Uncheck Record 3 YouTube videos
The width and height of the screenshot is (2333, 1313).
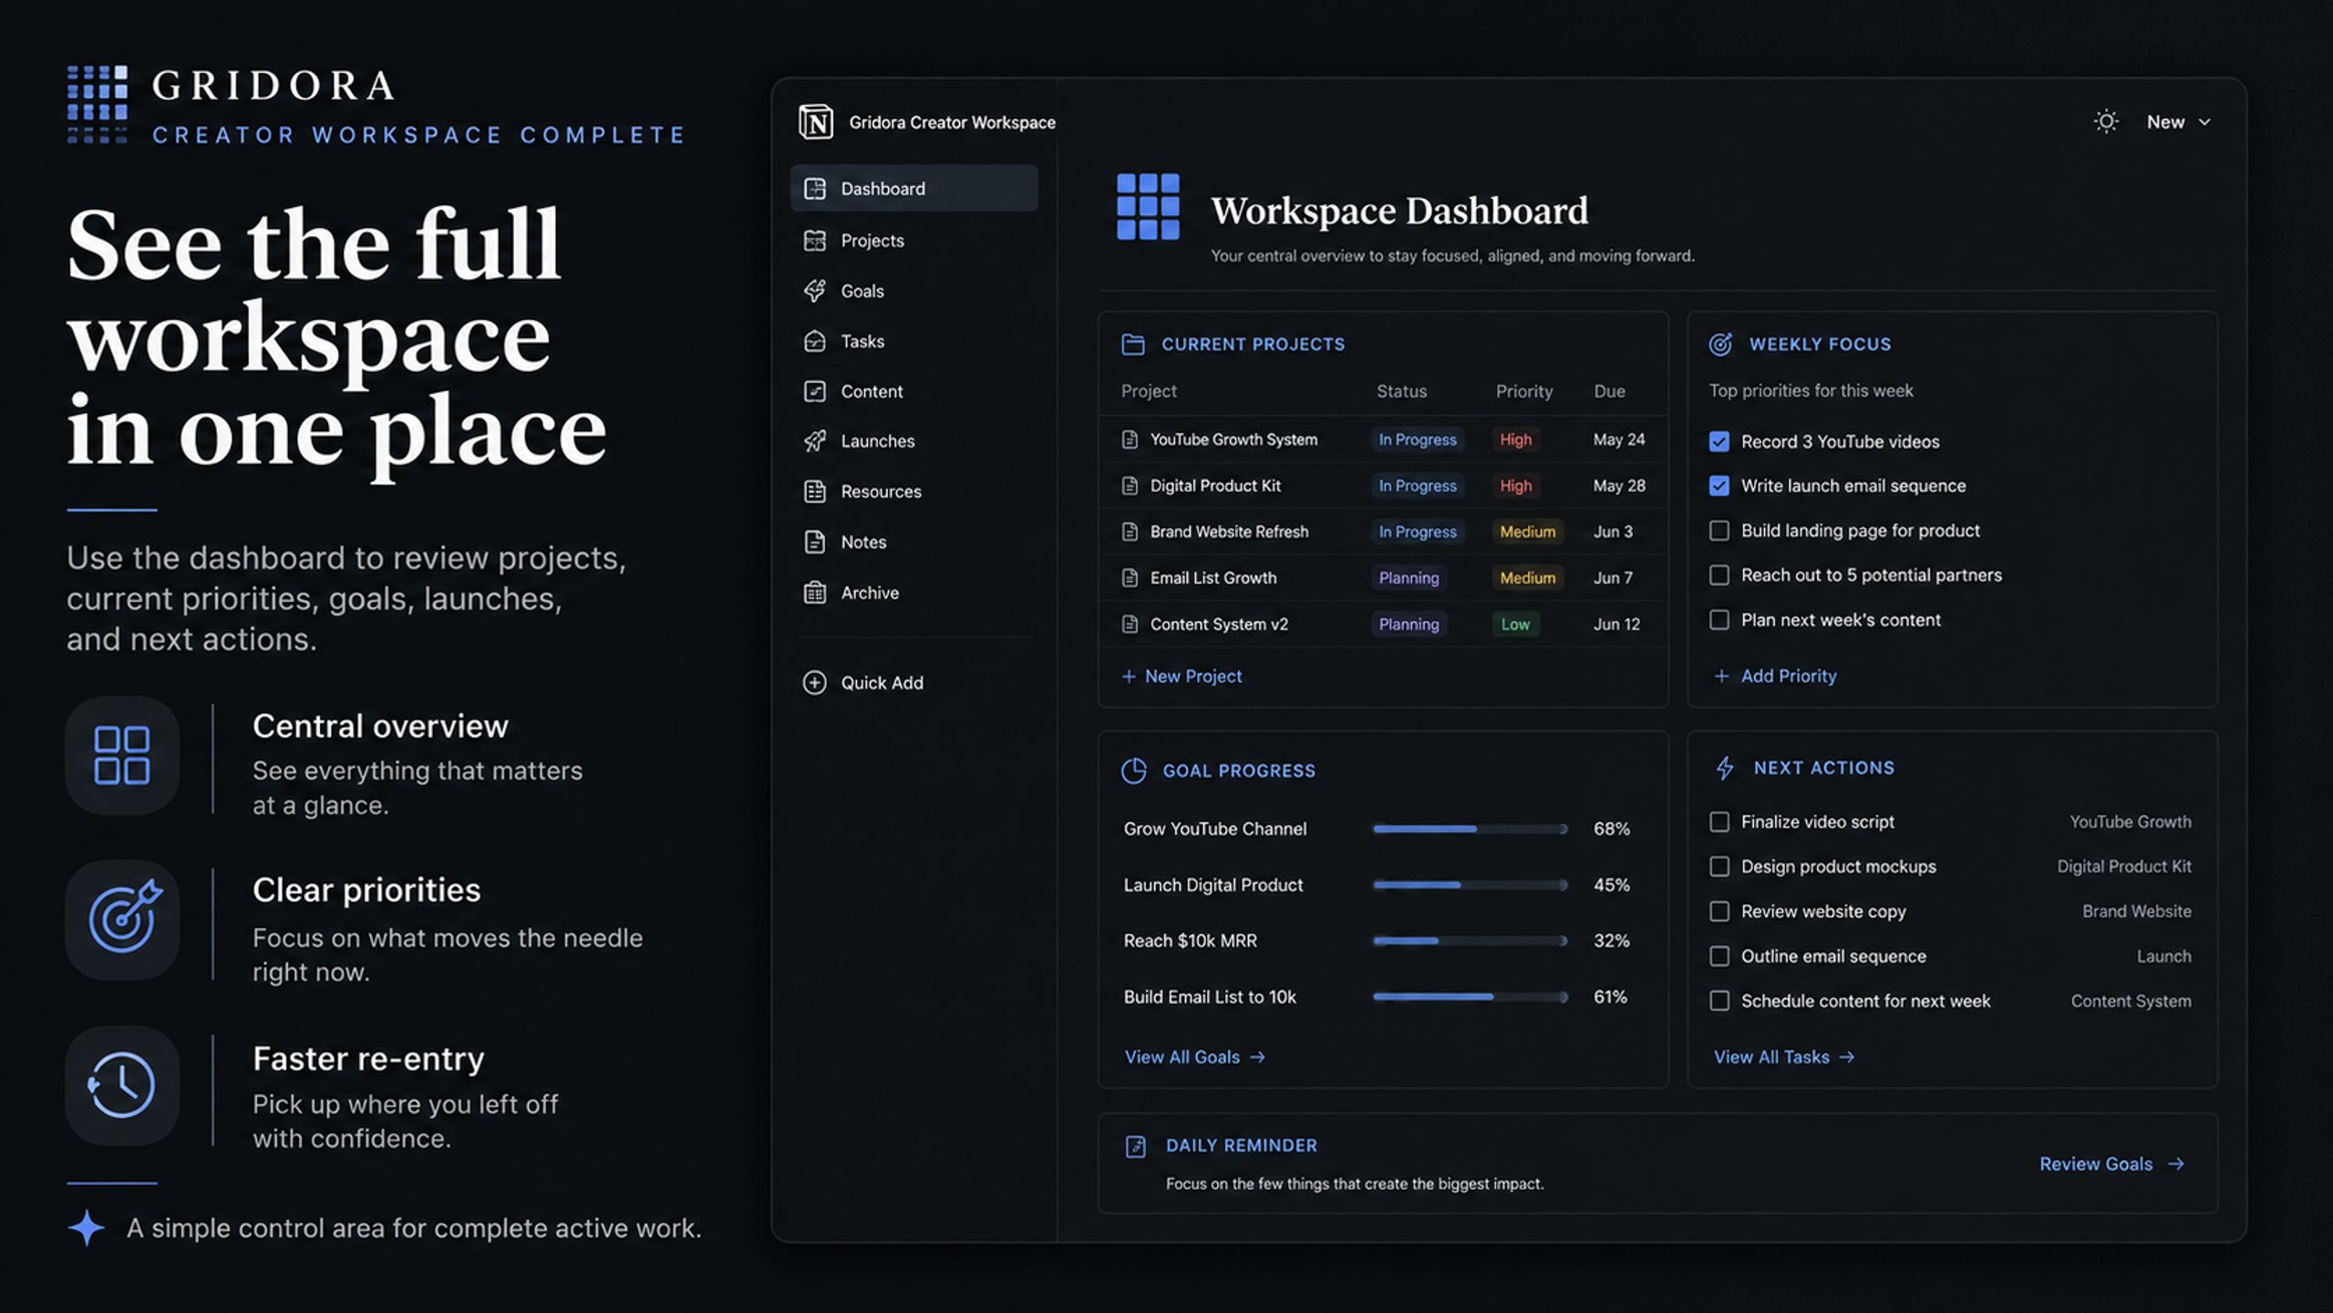[1719, 442]
